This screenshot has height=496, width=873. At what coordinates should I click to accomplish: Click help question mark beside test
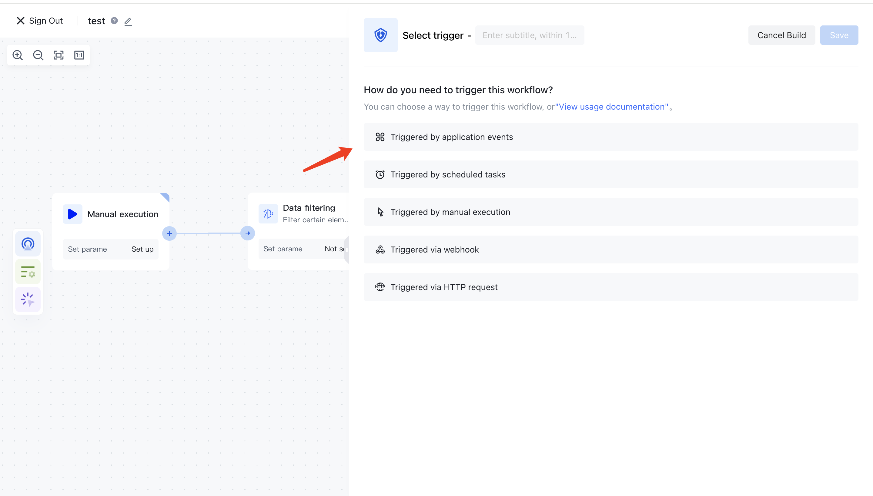[114, 21]
